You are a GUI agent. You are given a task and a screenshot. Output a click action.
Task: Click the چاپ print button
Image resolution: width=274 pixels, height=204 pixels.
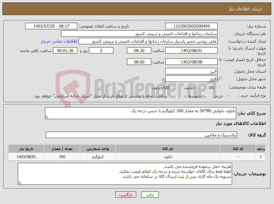tap(150, 195)
